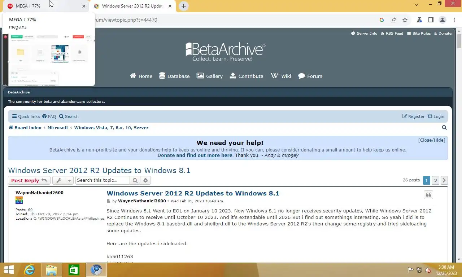Open the tab search chevron
Image resolution: width=462 pixels, height=277 pixels.
417,5
